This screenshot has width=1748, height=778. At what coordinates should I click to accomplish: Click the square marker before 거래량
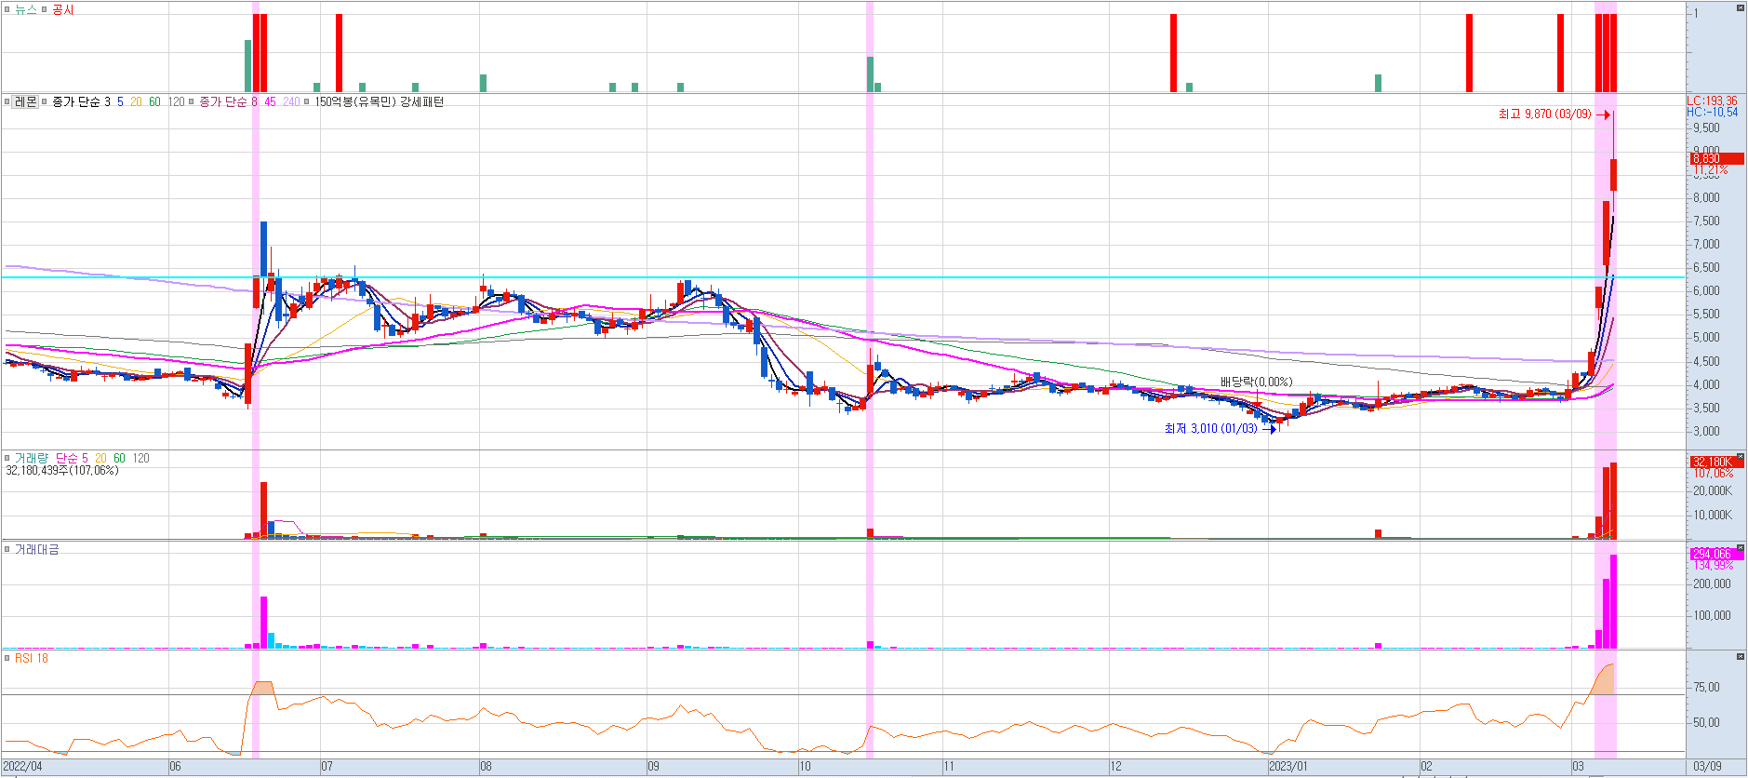(7, 458)
